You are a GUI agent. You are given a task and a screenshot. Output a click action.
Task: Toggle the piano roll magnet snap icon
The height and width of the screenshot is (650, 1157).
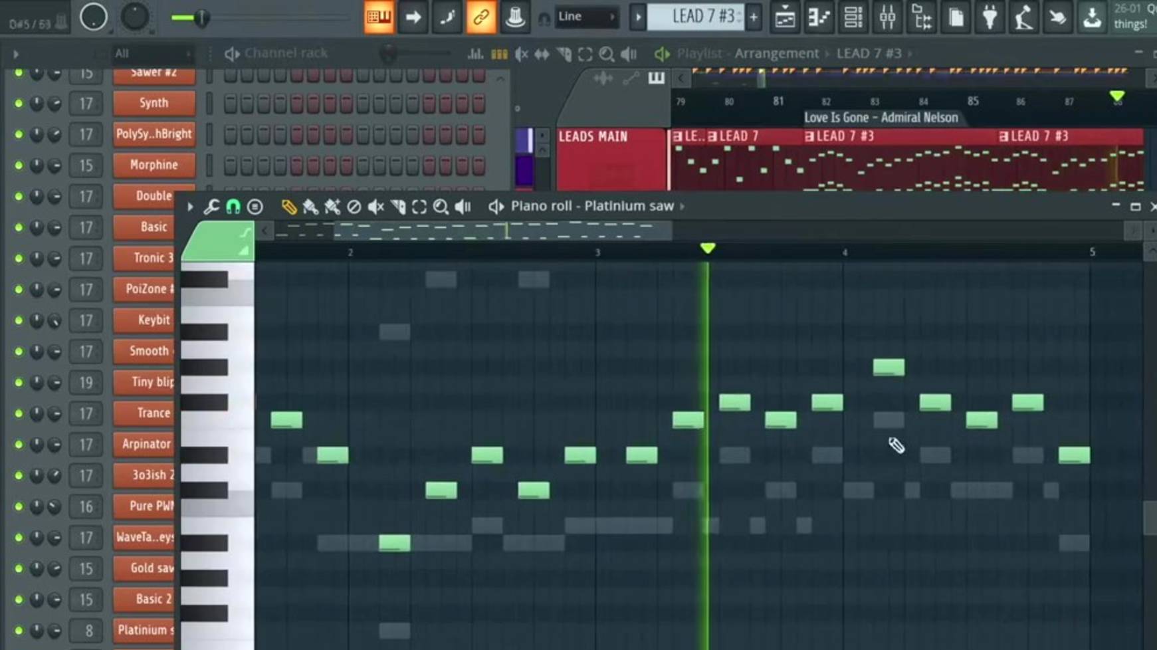233,207
